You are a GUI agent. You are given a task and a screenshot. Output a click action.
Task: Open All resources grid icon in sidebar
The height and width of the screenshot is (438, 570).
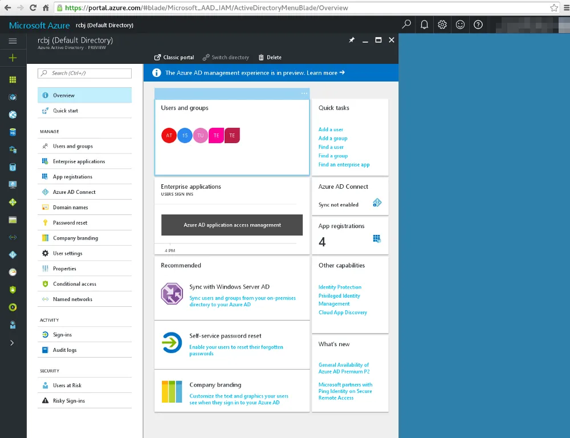[x=13, y=80]
